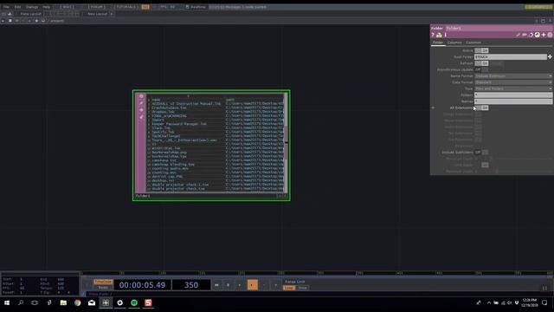The width and height of the screenshot is (554, 312).
Task: Click New Layout button
Action: 97,14
